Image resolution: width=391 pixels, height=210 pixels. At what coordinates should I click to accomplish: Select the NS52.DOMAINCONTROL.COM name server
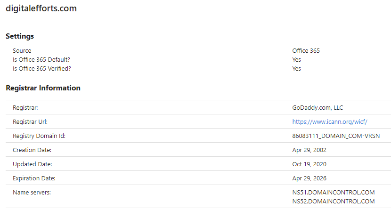pos(334,201)
